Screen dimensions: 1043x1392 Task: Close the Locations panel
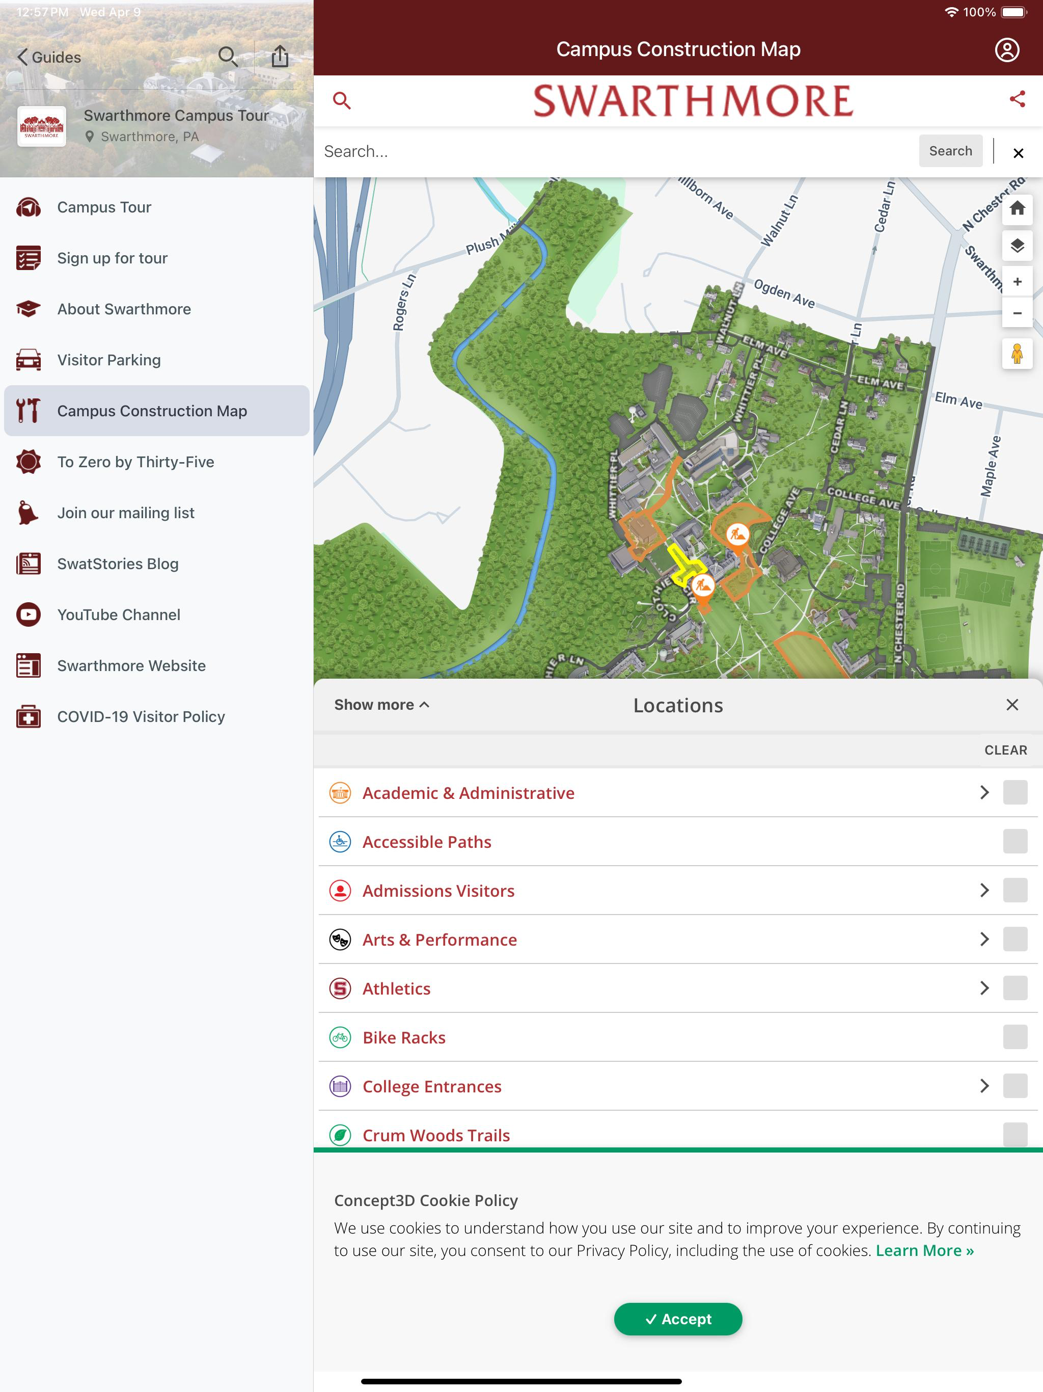click(x=1012, y=705)
